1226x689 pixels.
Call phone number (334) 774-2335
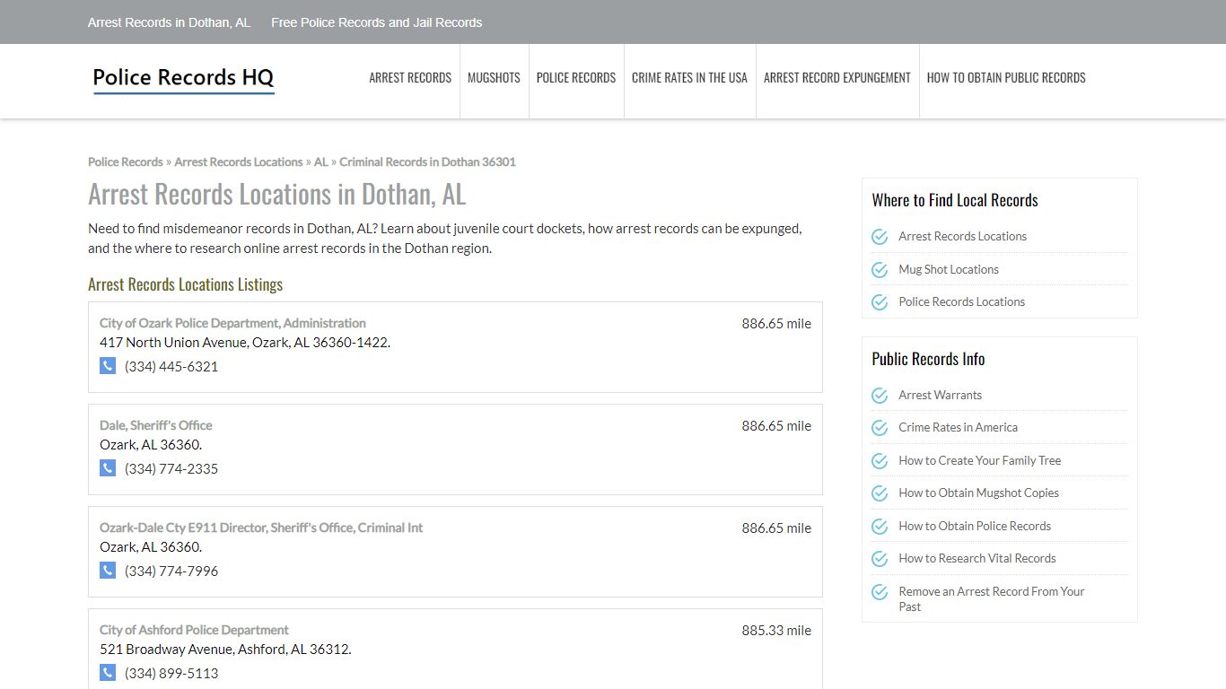tap(171, 468)
